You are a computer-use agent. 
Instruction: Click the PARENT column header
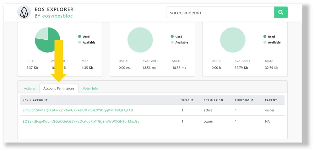[x=271, y=100]
